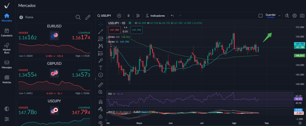Select the GBPUSD card title
The image size is (306, 126).
point(54,63)
